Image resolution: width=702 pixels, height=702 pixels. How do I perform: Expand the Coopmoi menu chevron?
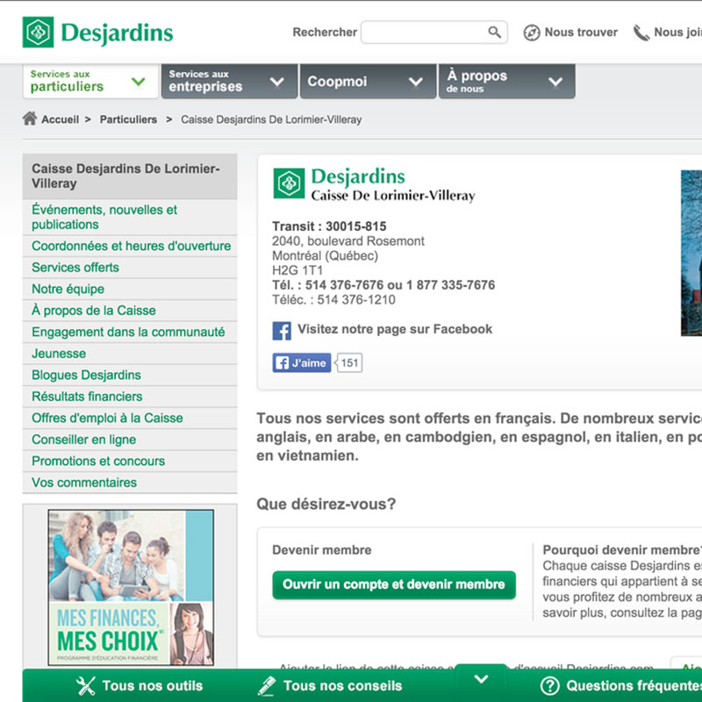point(415,82)
